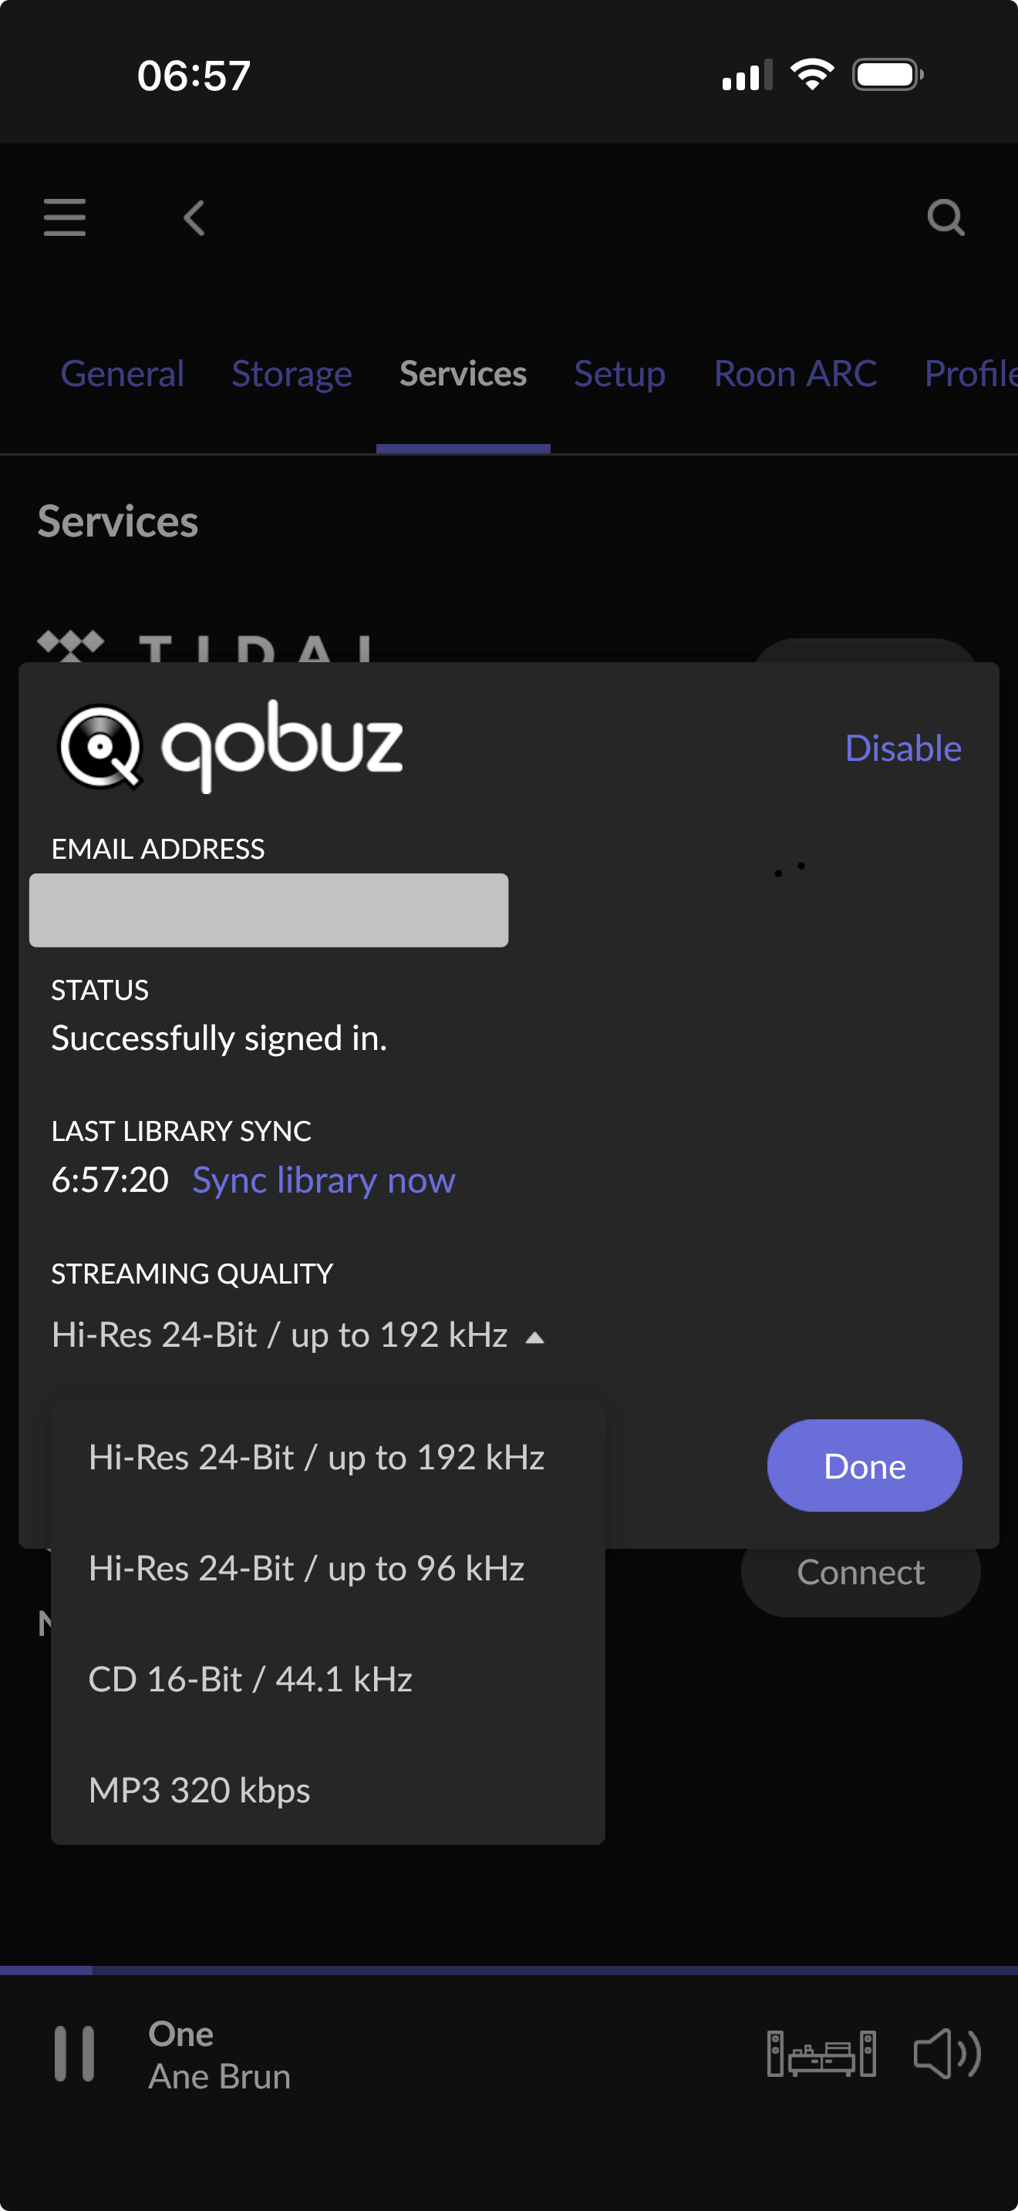The height and width of the screenshot is (2211, 1018).
Task: Switch to the Storage tab
Action: [x=292, y=373]
